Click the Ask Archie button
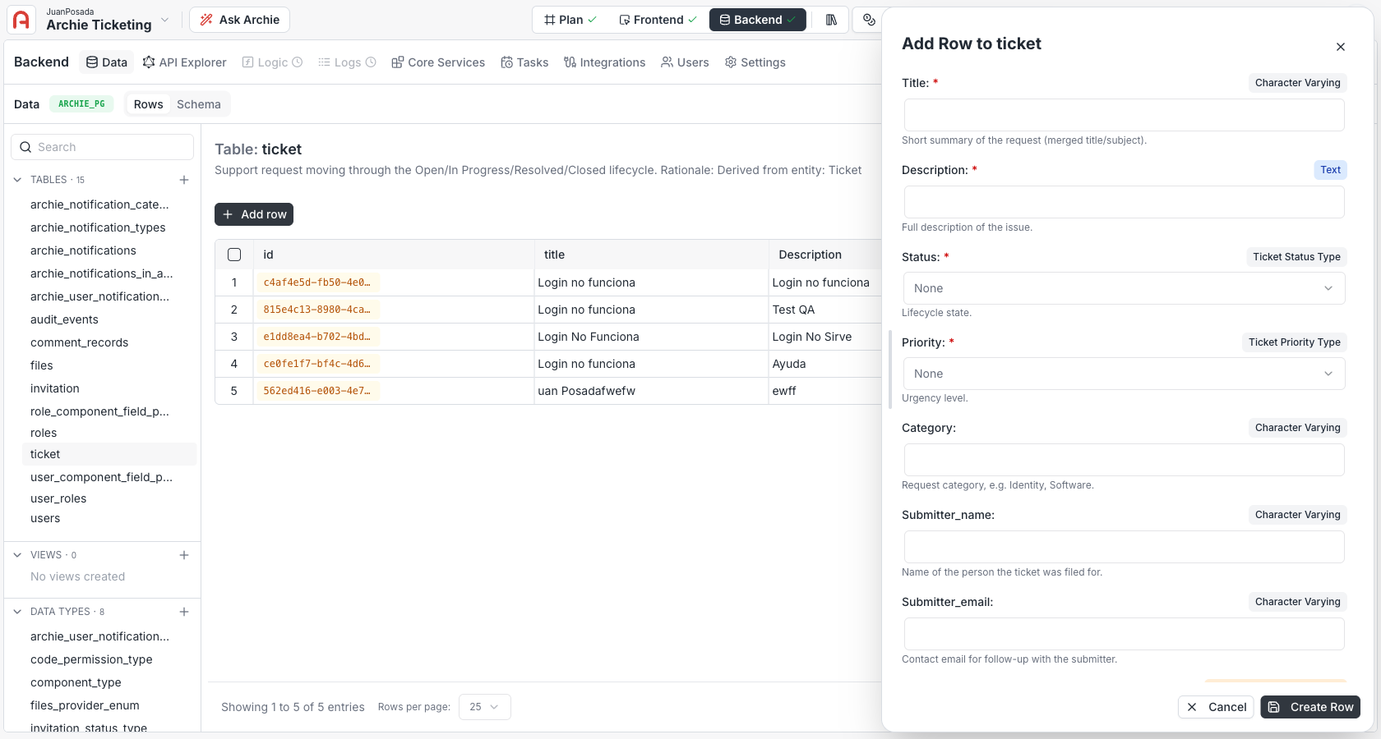Screen dimensions: 1381x739 point(239,20)
